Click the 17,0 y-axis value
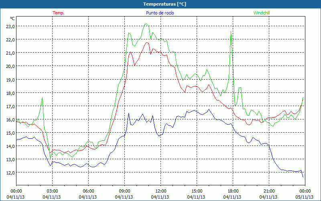The height and width of the screenshot is (201, 321). pyautogui.click(x=10, y=107)
